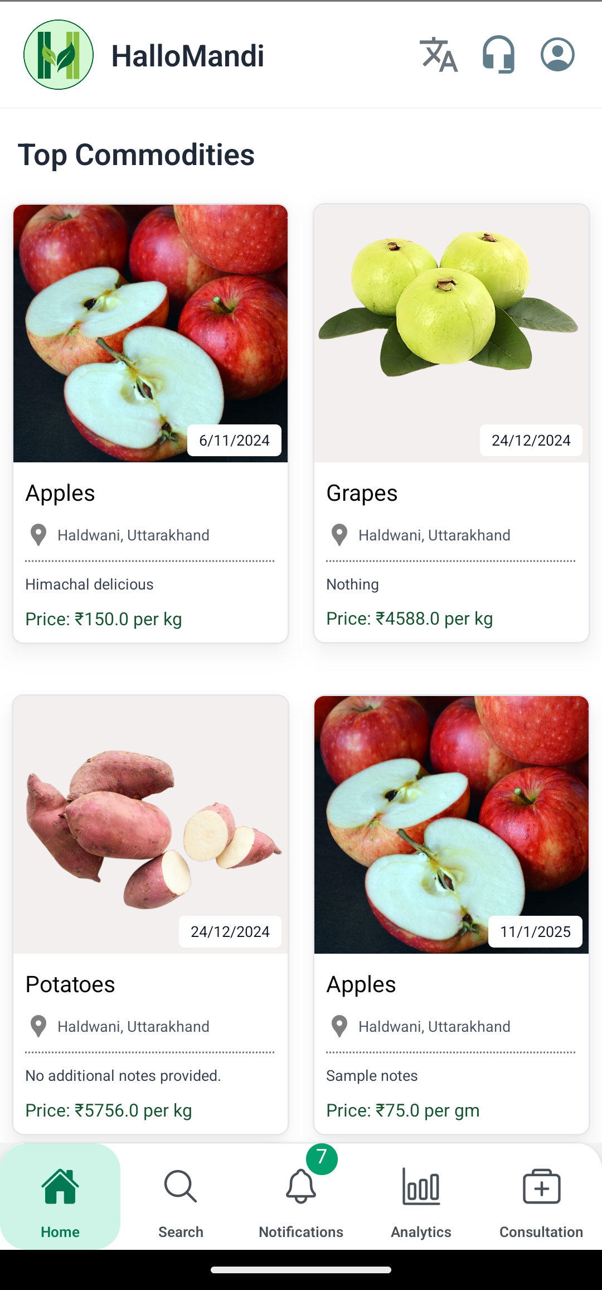Open the user profile icon
This screenshot has height=1290, width=602.
[x=557, y=55]
